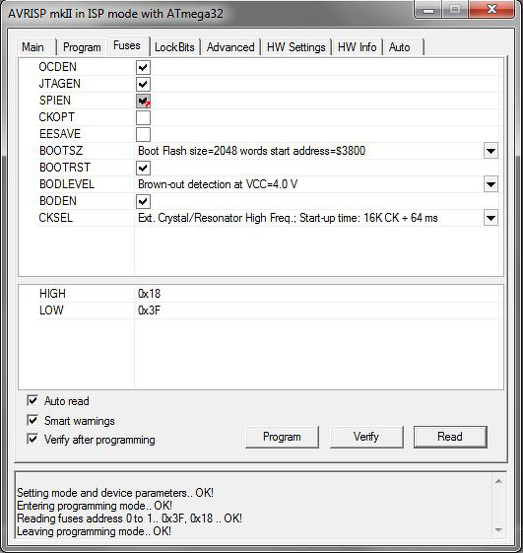Viewport: 523px width, 553px height.
Task: Toggle the Smart warnings checkbox
Action: (32, 420)
